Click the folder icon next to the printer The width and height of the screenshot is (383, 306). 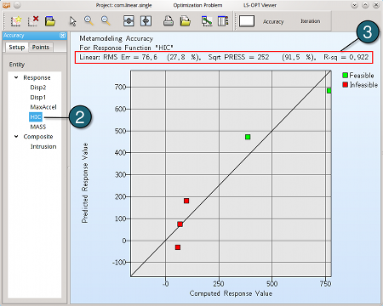pos(186,21)
